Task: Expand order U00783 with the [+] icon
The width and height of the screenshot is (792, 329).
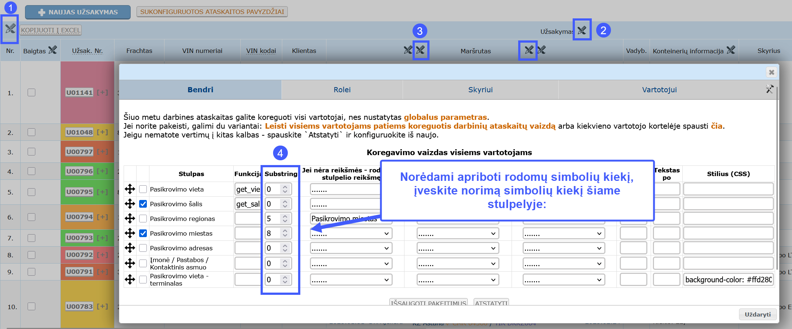Action: pyautogui.click(x=103, y=307)
